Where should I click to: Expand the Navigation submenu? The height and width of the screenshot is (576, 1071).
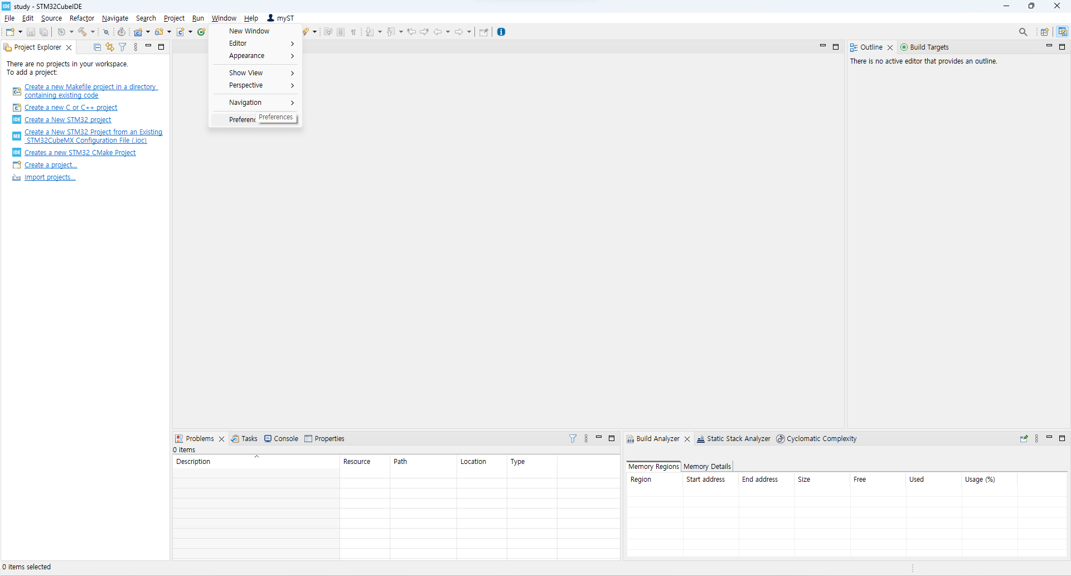pos(255,103)
